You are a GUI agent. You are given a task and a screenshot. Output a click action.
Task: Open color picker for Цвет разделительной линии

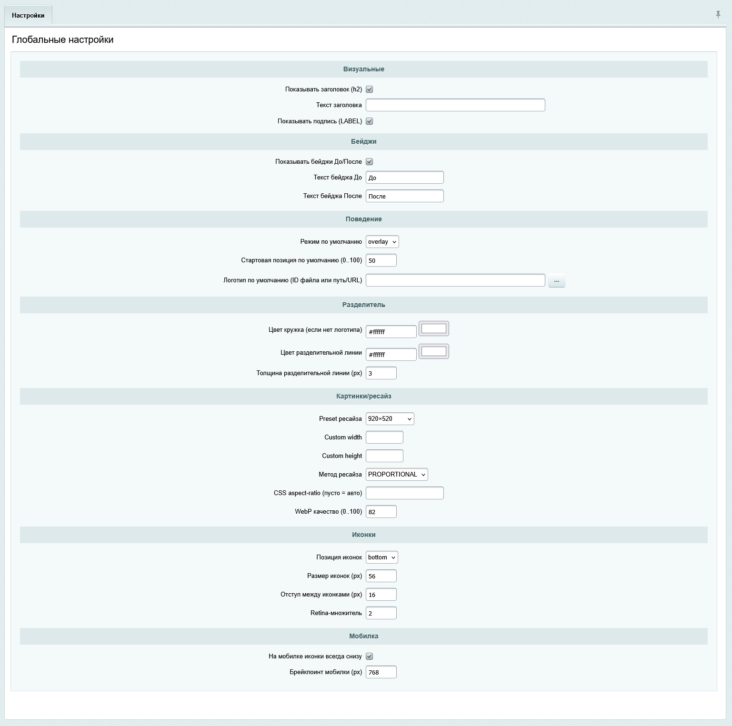pyautogui.click(x=433, y=351)
